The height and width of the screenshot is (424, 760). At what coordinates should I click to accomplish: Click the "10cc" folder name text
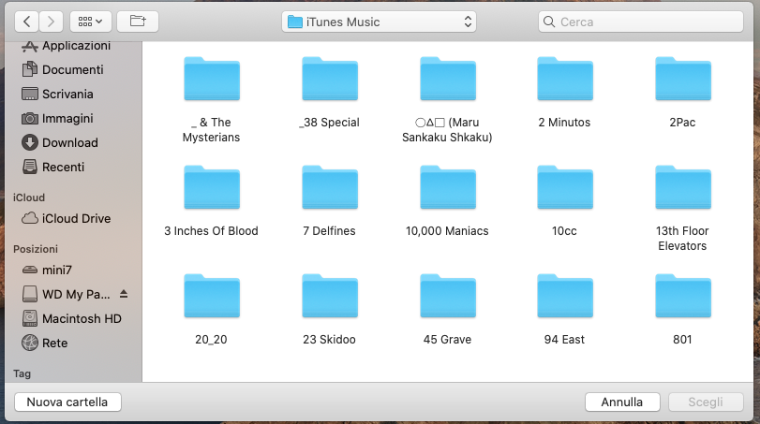pos(564,231)
